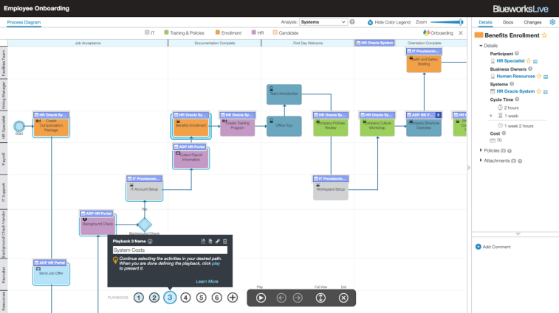The width and height of the screenshot is (559, 313).
Task: Click the help icon next to Cost
Action: point(504,133)
